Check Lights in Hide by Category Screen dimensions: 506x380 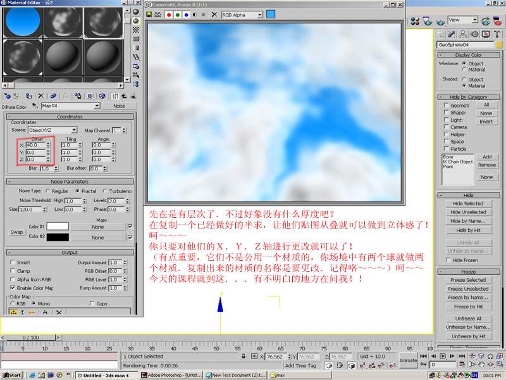click(x=446, y=120)
